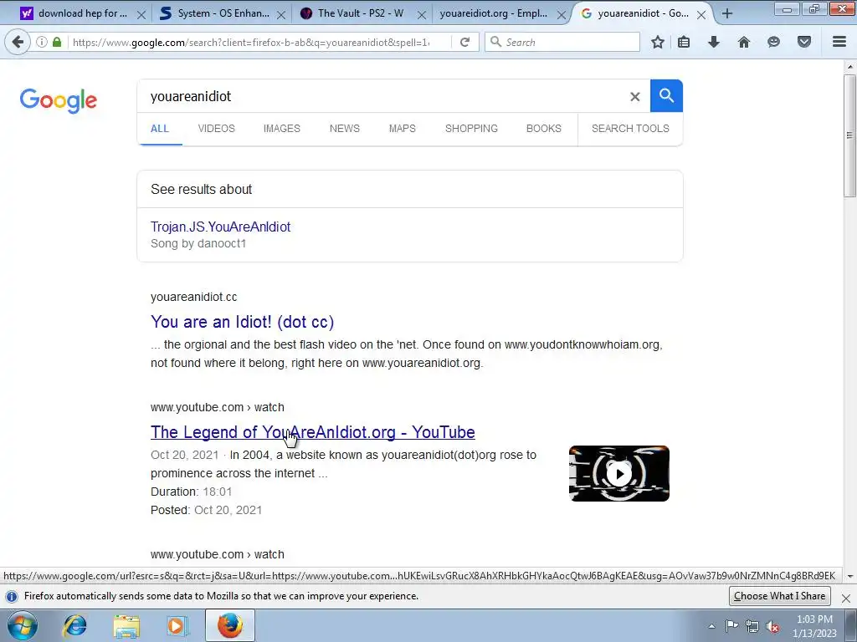Switch to 'youareidiot.org - Empl...' tab
This screenshot has width=857, height=642.
pyautogui.click(x=494, y=13)
